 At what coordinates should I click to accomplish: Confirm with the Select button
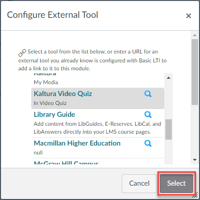(176, 184)
